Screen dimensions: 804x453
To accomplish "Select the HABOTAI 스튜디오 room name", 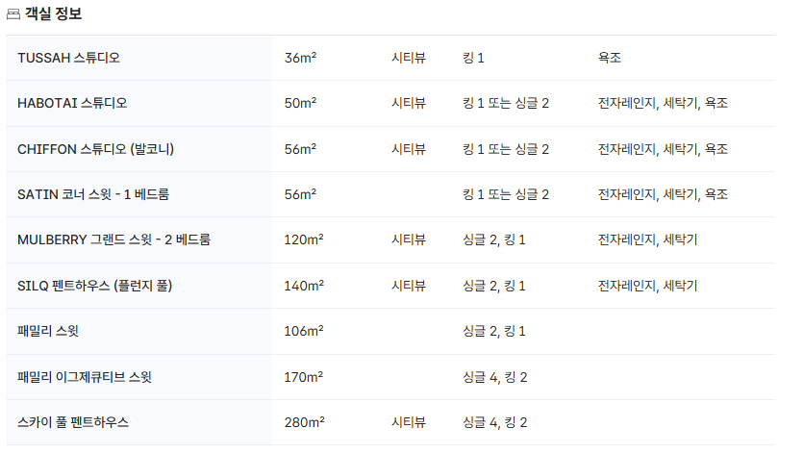I will point(72,103).
